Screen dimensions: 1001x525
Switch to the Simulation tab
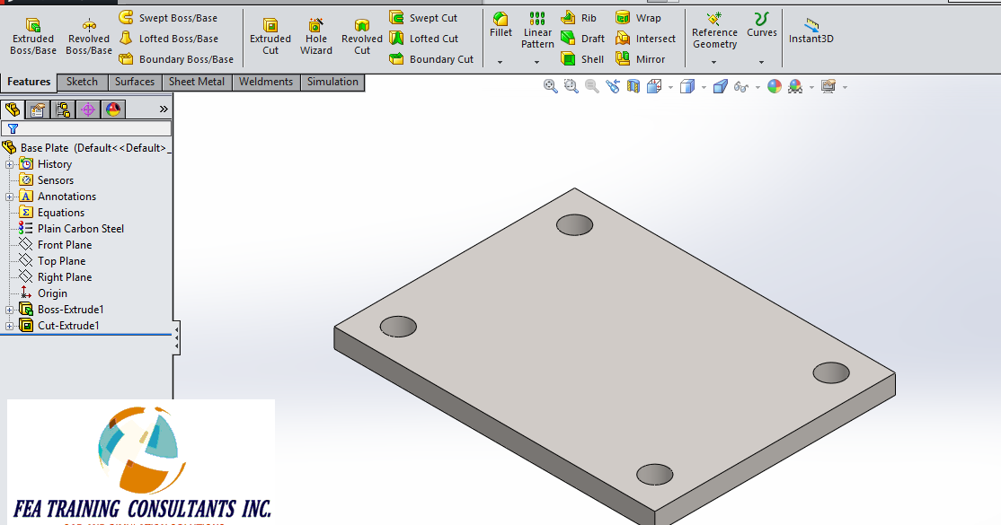tap(332, 82)
